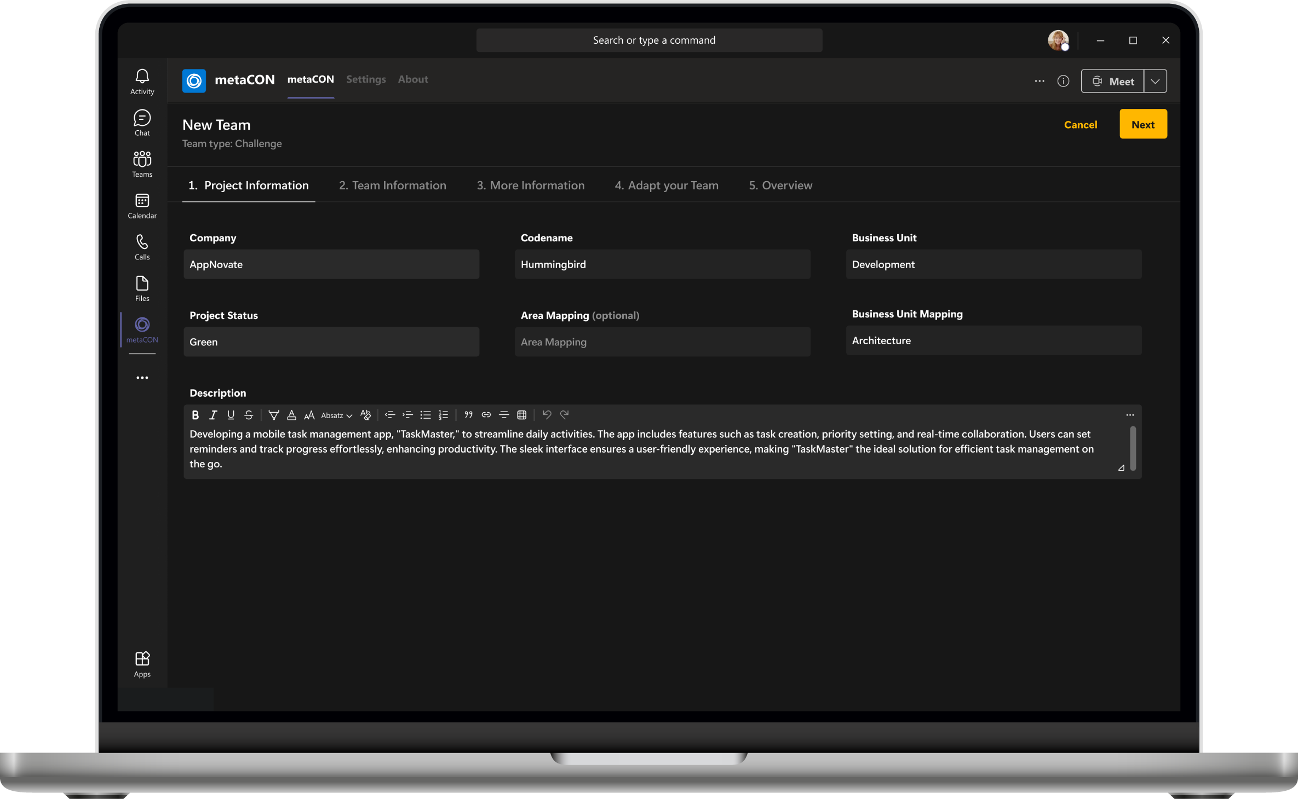The width and height of the screenshot is (1298, 799).
Task: Click the metaCON logo in the header
Action: coord(194,80)
